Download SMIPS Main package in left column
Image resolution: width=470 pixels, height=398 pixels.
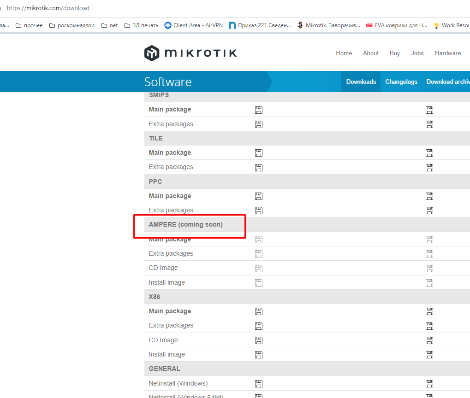pyautogui.click(x=259, y=110)
